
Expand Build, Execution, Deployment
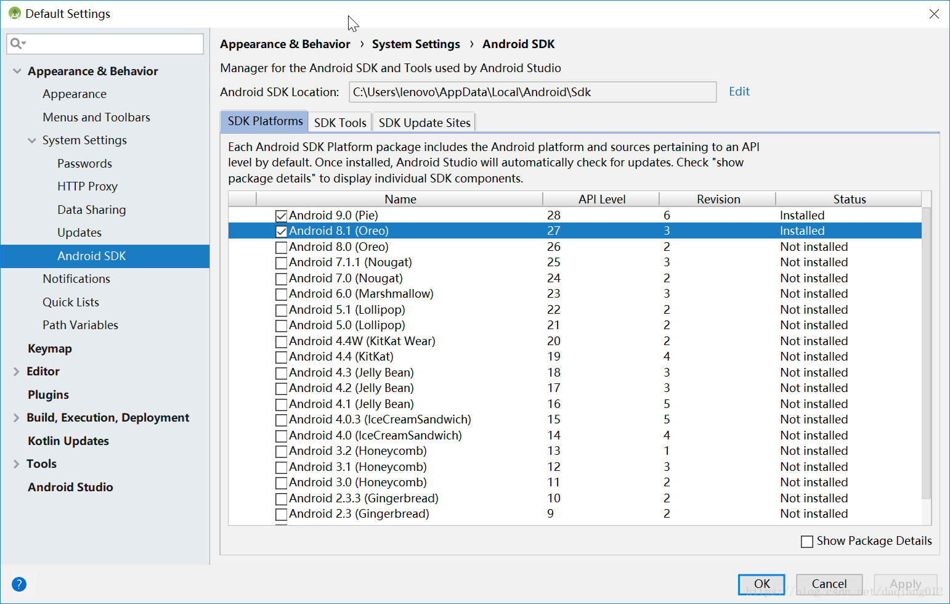pos(17,417)
